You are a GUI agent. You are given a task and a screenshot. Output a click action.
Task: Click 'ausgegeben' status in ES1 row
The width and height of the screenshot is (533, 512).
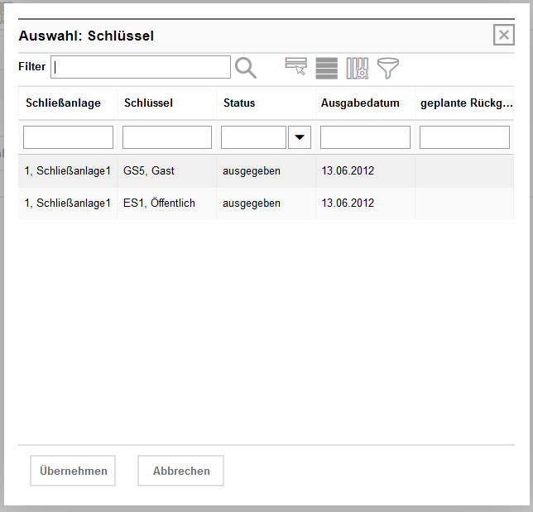pos(252,203)
